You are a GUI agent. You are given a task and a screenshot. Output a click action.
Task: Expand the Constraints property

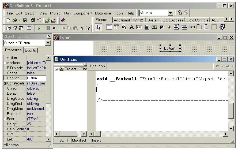(x=5, y=83)
